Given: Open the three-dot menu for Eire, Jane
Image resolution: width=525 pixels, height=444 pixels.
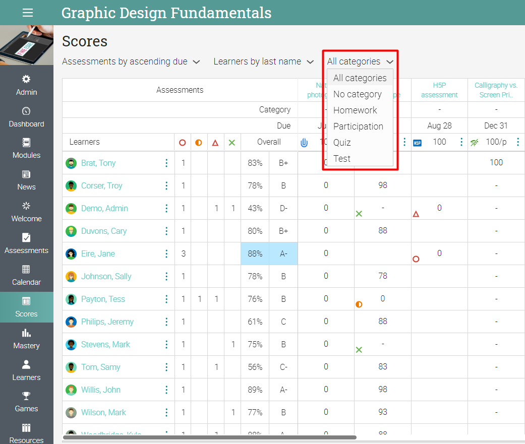Looking at the screenshot, I should click(166, 253).
